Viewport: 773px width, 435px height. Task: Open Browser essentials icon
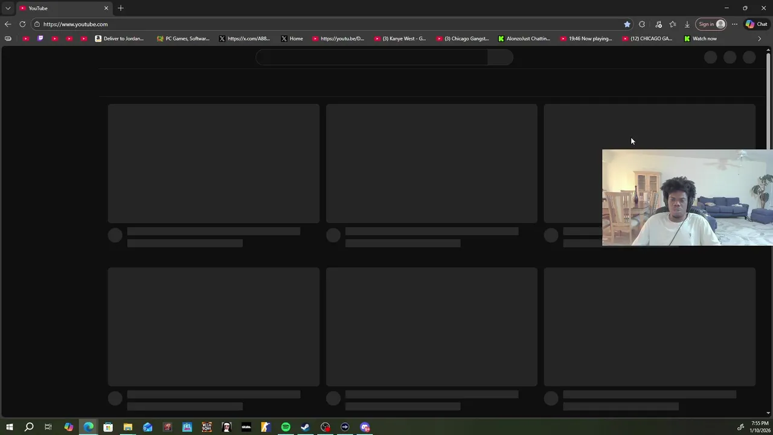(658, 24)
